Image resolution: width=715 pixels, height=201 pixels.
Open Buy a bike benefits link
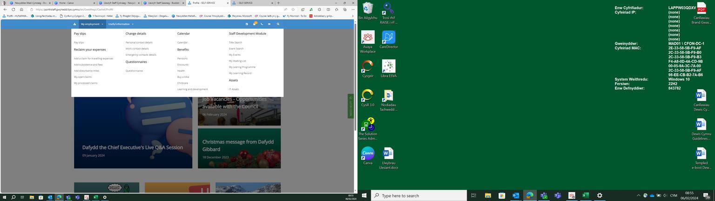point(183,77)
